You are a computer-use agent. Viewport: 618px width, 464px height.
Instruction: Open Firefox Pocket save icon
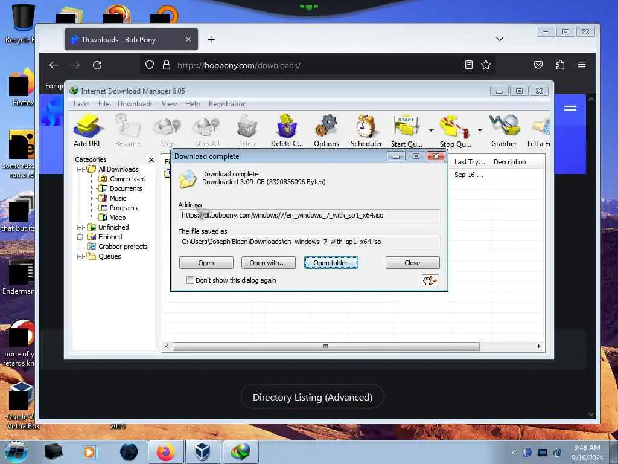pos(538,65)
